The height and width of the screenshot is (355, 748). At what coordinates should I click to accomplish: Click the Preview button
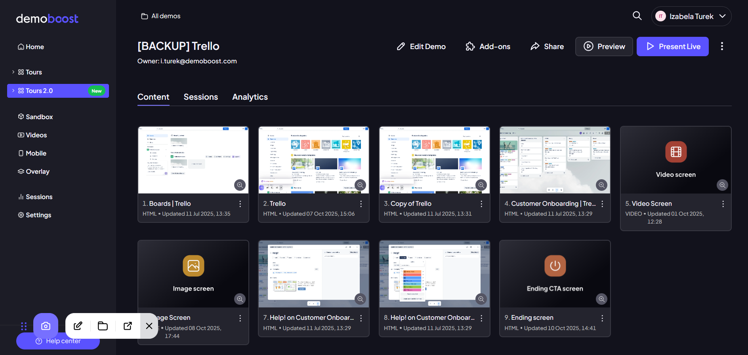(x=604, y=46)
